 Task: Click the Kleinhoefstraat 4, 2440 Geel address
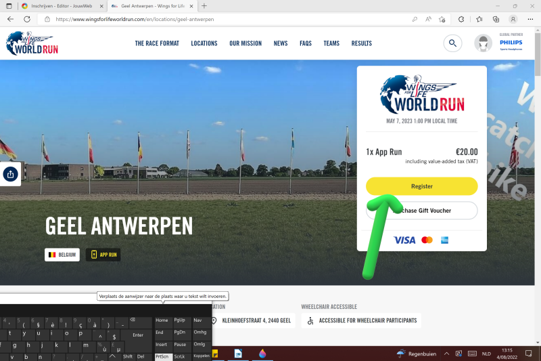[x=256, y=320]
